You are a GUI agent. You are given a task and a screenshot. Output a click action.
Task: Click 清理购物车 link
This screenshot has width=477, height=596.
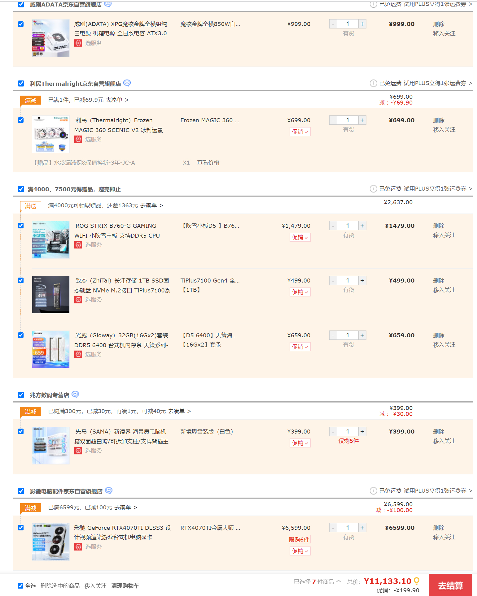coord(125,586)
